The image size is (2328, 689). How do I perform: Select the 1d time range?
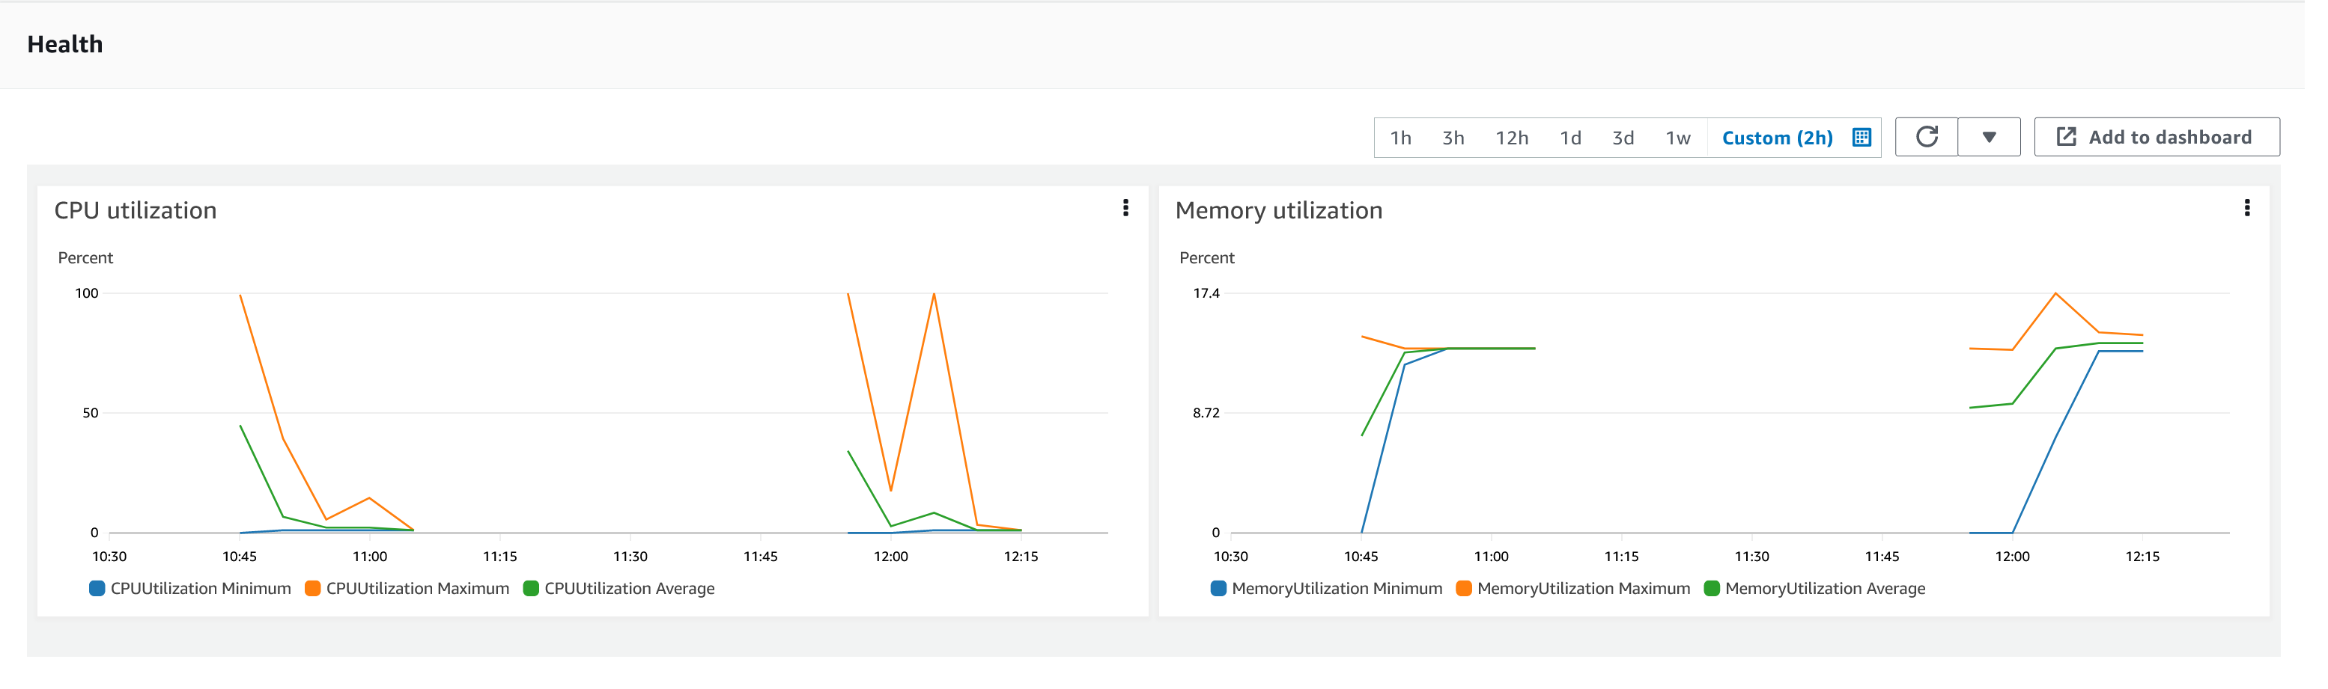(x=1586, y=139)
